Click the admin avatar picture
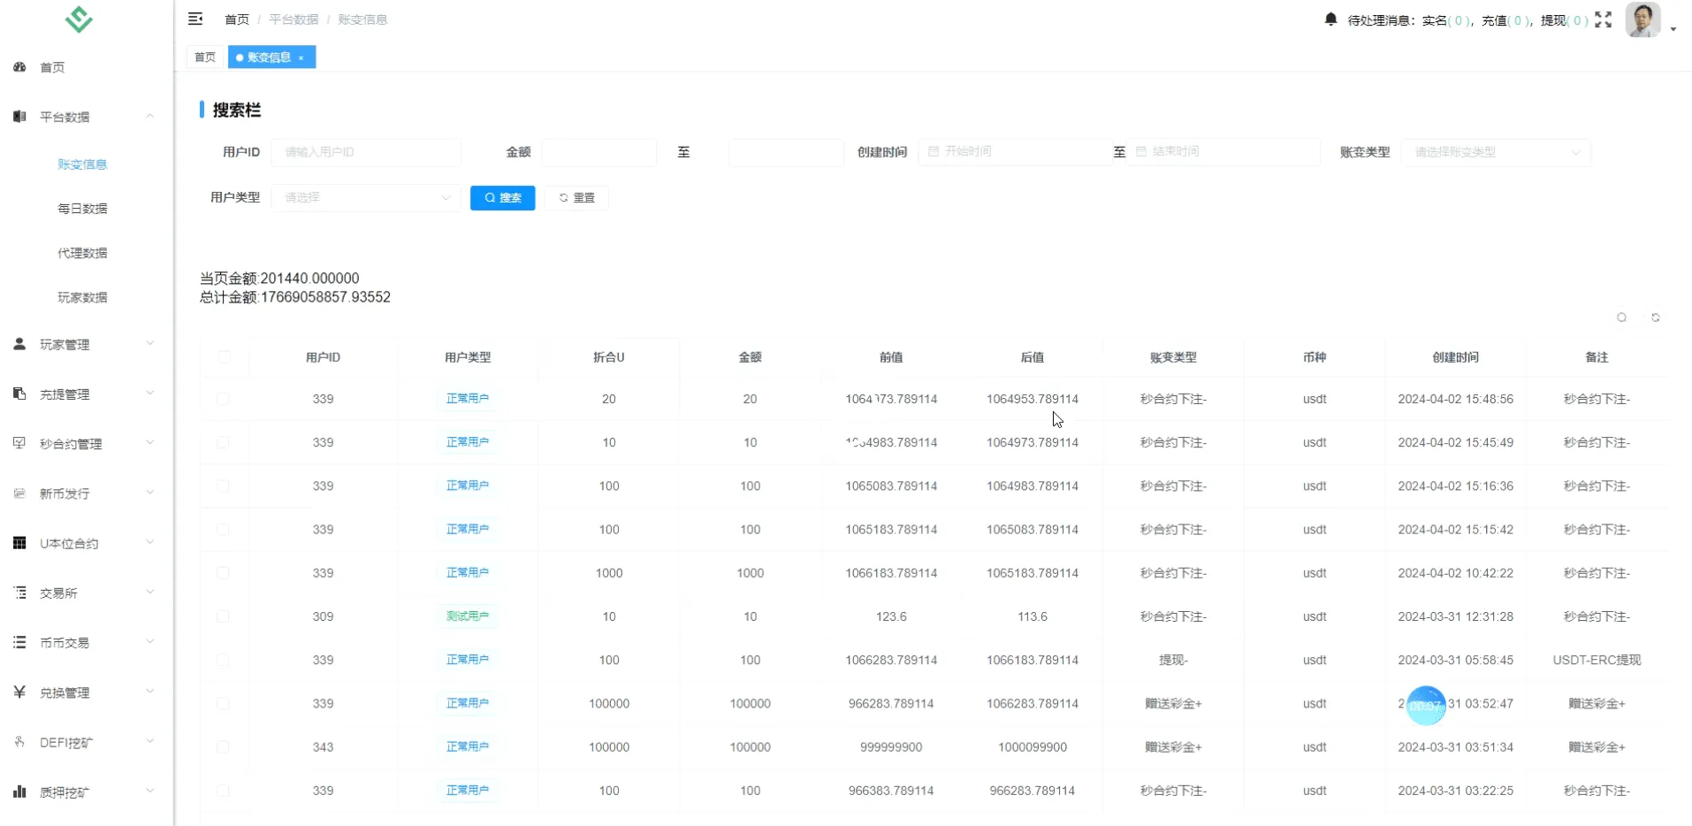The height and width of the screenshot is (826, 1692). point(1644,19)
